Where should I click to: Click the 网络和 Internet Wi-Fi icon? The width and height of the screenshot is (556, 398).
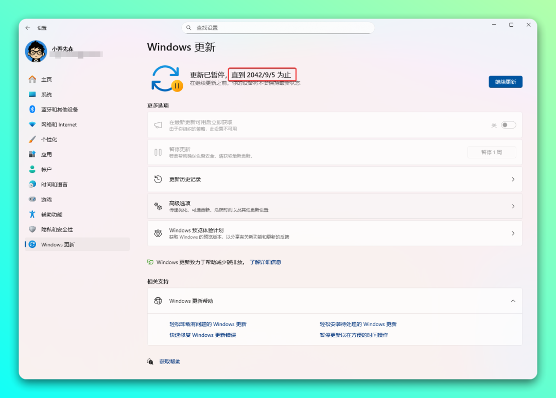(x=32, y=124)
